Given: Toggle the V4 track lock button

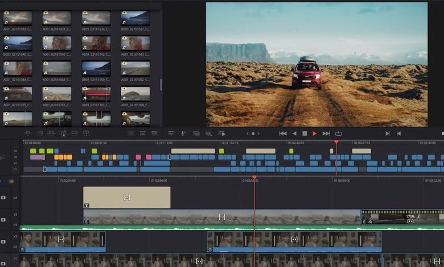Looking at the screenshot, I should (5, 198).
